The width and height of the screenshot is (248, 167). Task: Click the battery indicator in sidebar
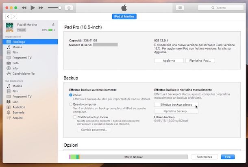coord(50,30)
